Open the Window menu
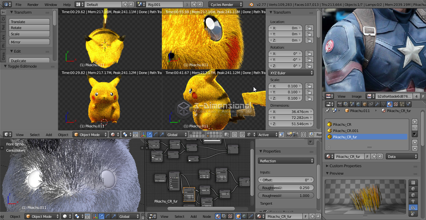Image resolution: width=426 pixels, height=220 pixels. [51, 4]
